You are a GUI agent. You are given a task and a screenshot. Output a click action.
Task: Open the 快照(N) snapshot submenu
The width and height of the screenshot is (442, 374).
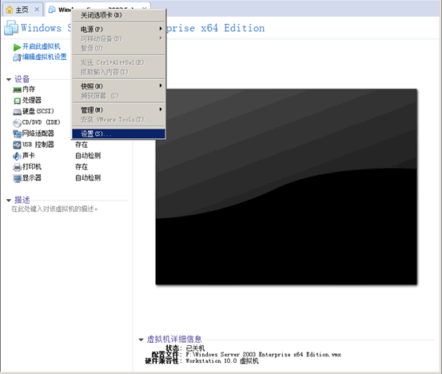[x=118, y=86]
